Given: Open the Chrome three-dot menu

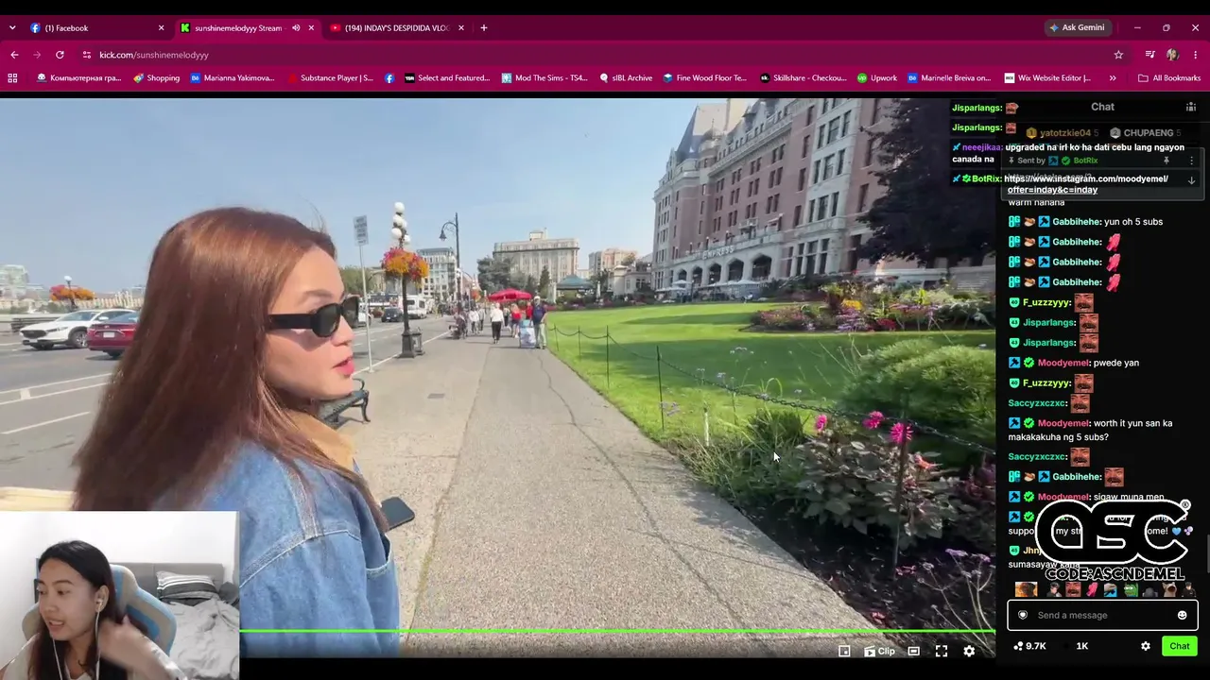Looking at the screenshot, I should tap(1196, 55).
